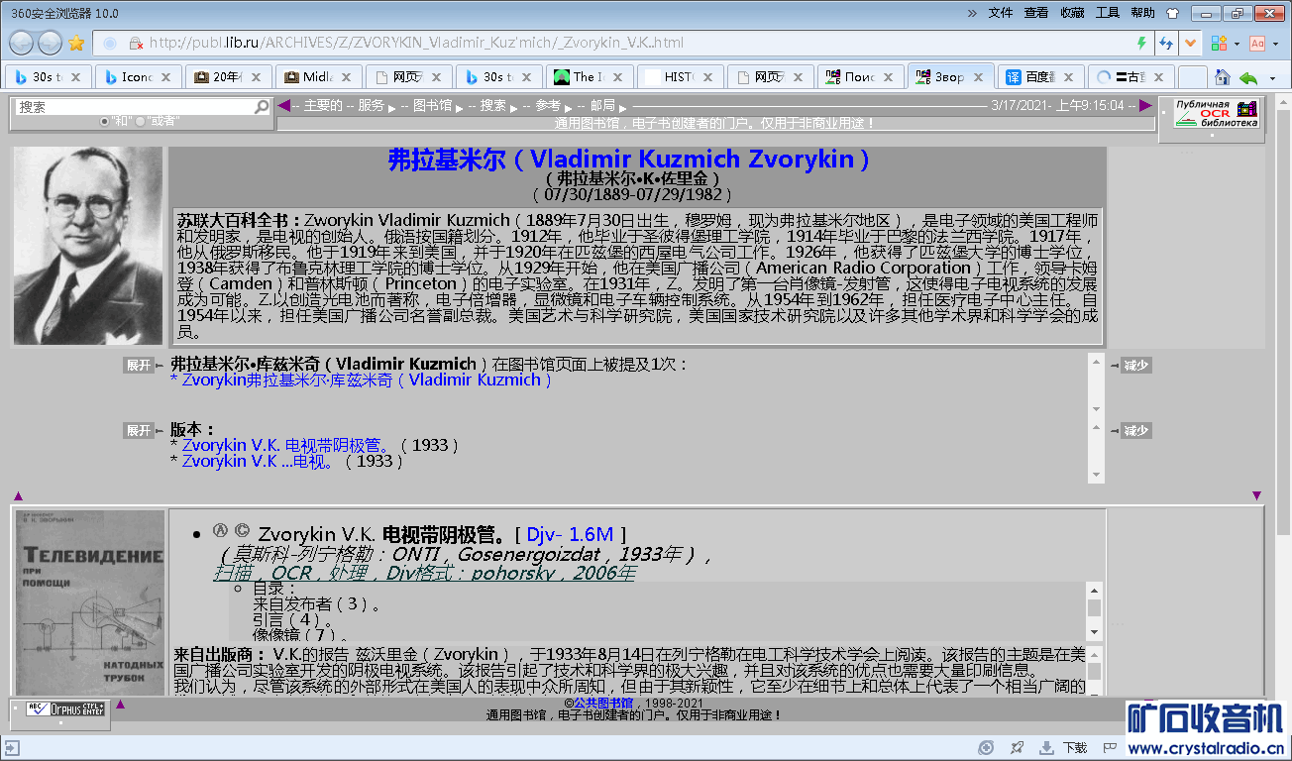This screenshot has height=761, width=1292.
Task: Click the 邮局 navigation link
Action: pos(602,105)
